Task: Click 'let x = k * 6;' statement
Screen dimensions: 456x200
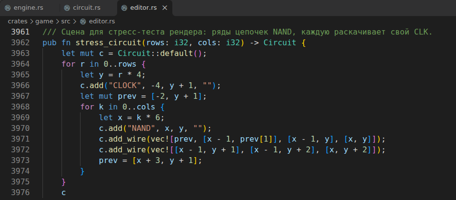Action: pos(132,118)
